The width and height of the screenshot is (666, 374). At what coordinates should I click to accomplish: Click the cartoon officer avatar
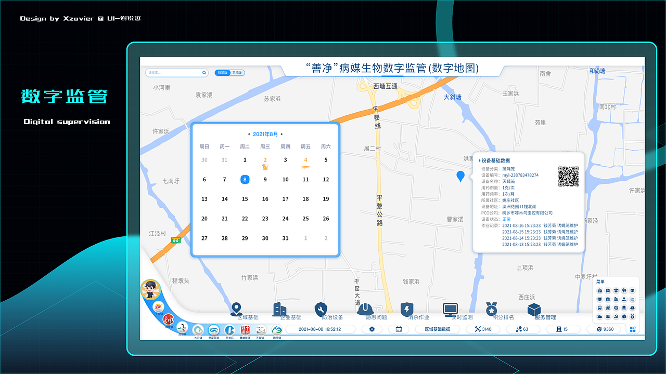click(x=151, y=289)
